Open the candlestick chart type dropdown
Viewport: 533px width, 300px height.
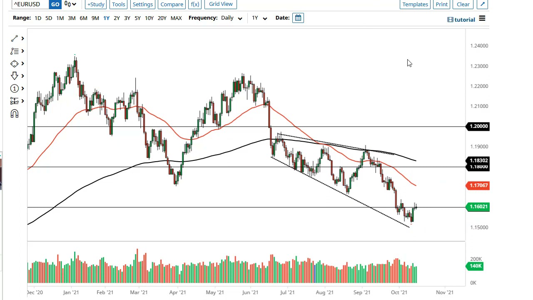point(70,4)
